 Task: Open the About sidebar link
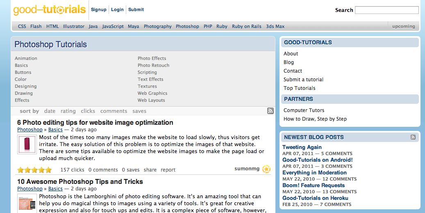[x=291, y=54]
